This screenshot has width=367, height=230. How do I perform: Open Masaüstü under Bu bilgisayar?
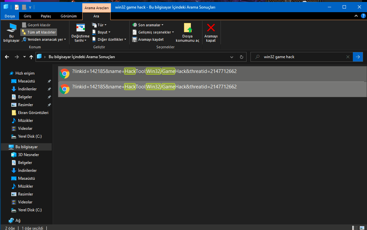[23, 178]
